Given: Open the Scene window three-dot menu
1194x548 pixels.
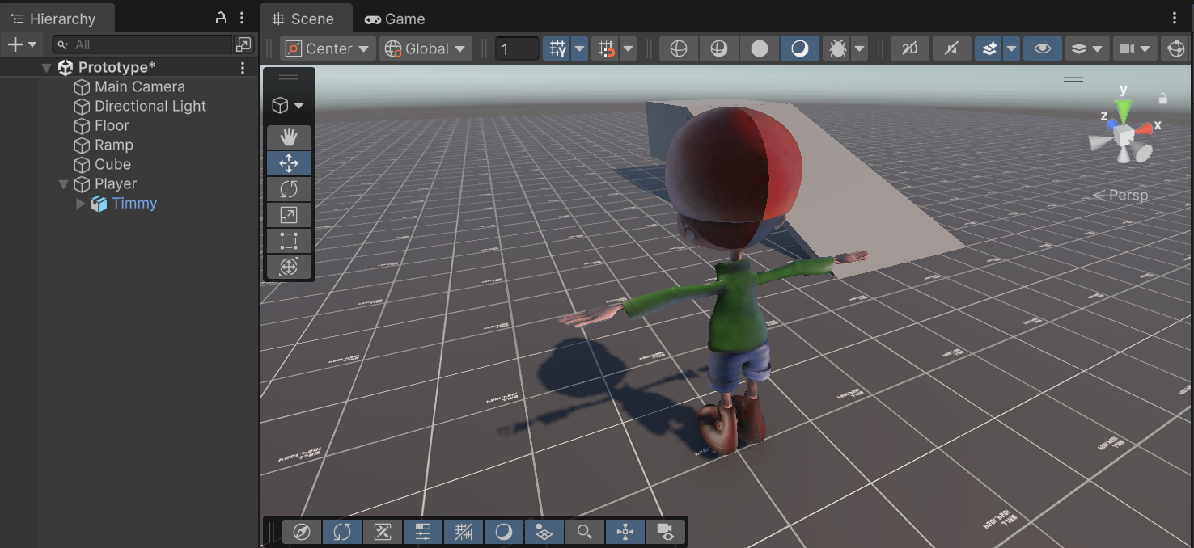Looking at the screenshot, I should 1175,18.
